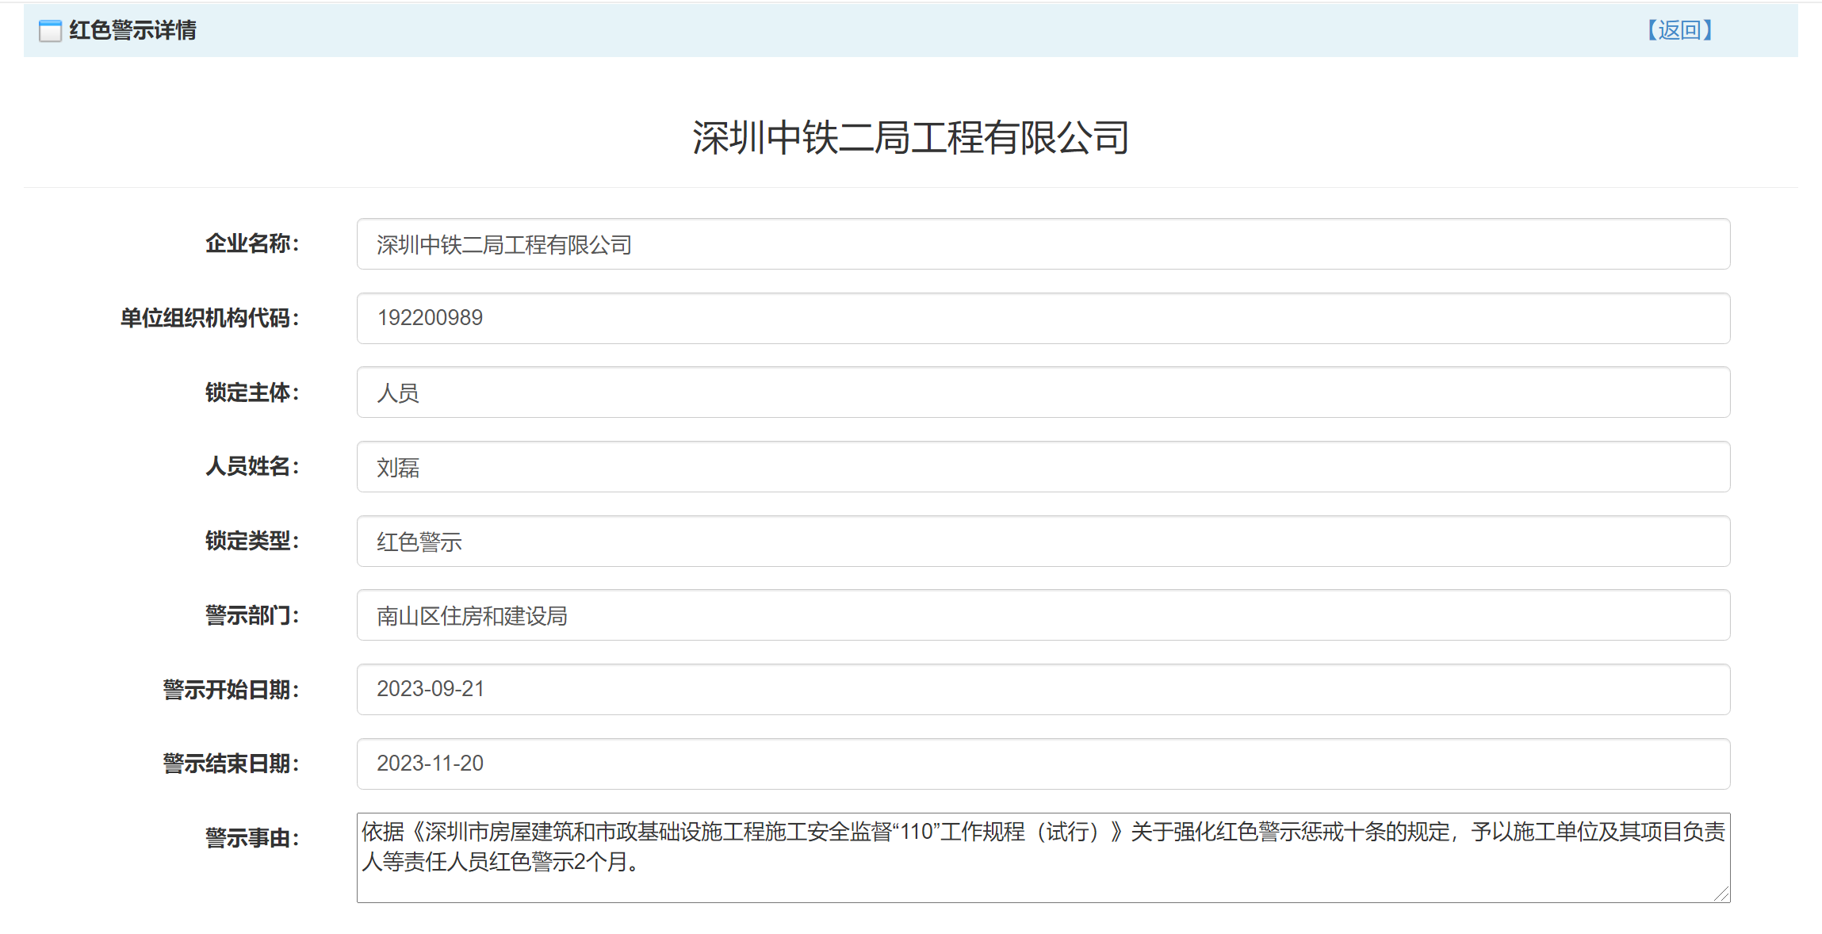Screen dimensions: 1822x934
Task: Click the 锁定类型 field showing 红色警示
Action: (1043, 542)
